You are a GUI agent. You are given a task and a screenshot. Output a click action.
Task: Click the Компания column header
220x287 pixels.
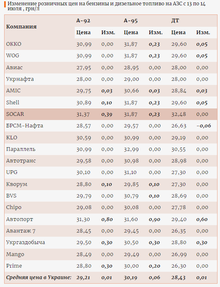pos(21,27)
